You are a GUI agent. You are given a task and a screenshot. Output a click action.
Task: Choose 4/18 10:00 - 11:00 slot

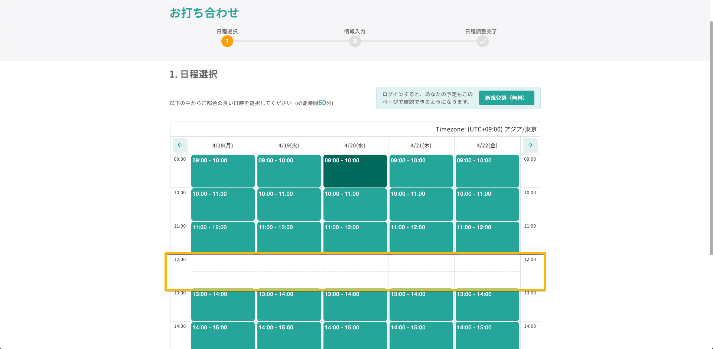coord(223,205)
